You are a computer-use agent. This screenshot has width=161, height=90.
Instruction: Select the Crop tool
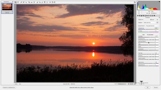[x=29, y=2]
